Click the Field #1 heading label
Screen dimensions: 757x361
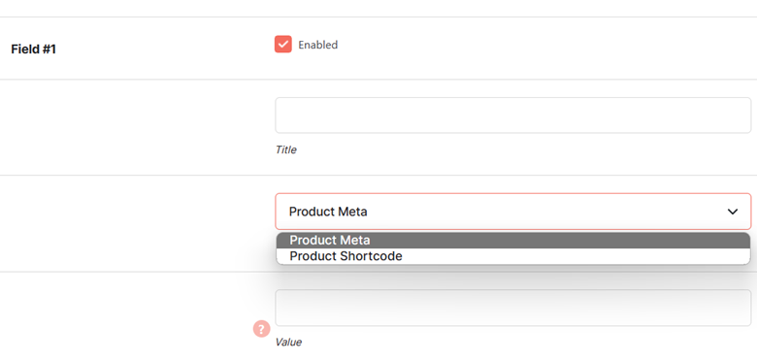point(33,49)
